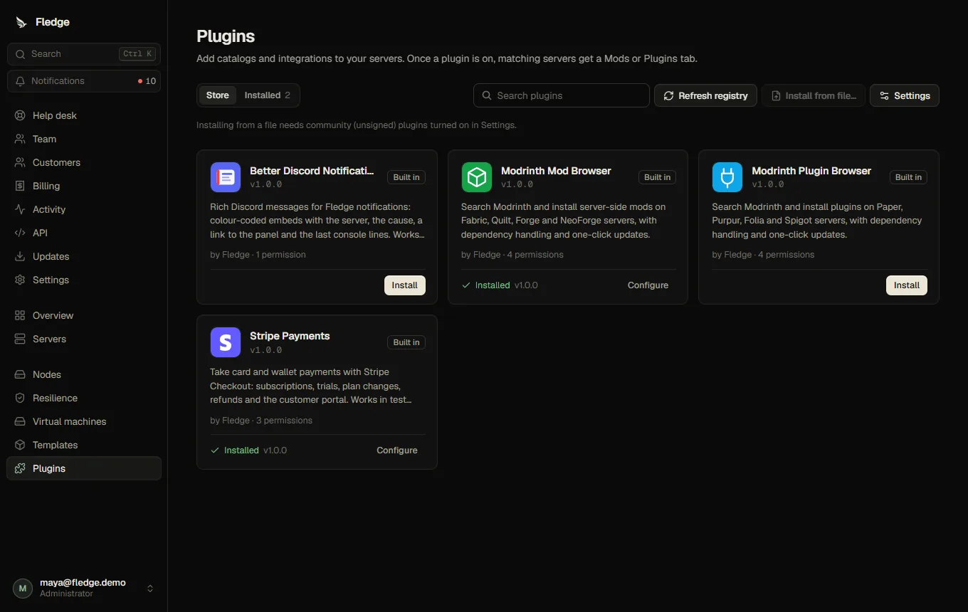The width and height of the screenshot is (968, 612).
Task: Open Customers section
Action: (84, 162)
